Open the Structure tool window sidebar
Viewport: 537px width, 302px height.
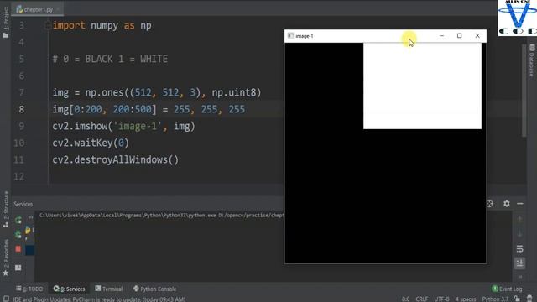coord(6,209)
